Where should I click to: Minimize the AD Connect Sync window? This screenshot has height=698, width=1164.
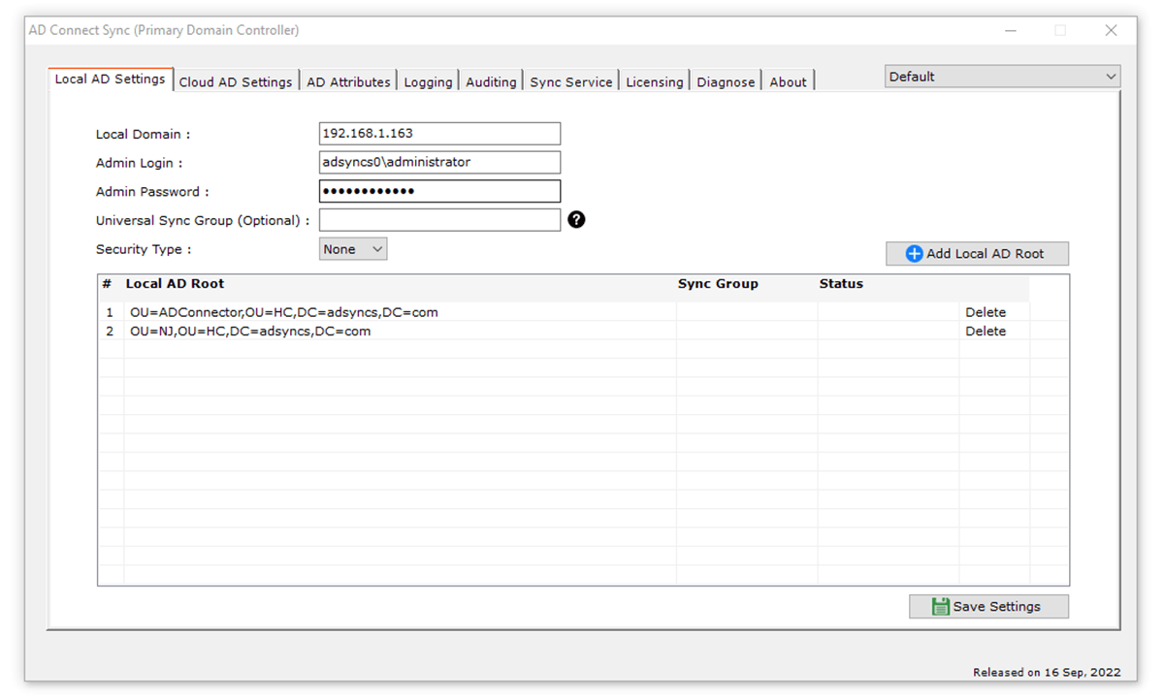[x=1012, y=31]
